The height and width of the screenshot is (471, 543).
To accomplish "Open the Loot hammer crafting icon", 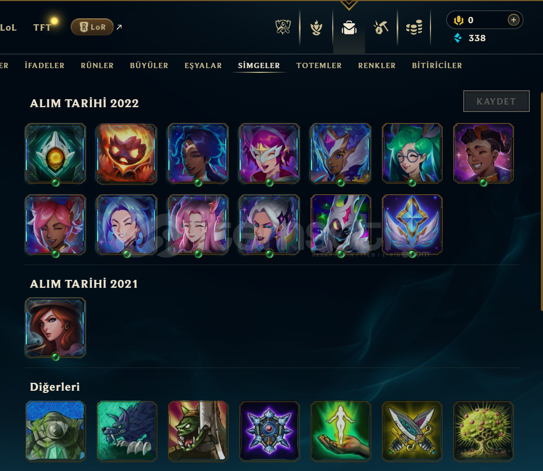I will point(381,27).
